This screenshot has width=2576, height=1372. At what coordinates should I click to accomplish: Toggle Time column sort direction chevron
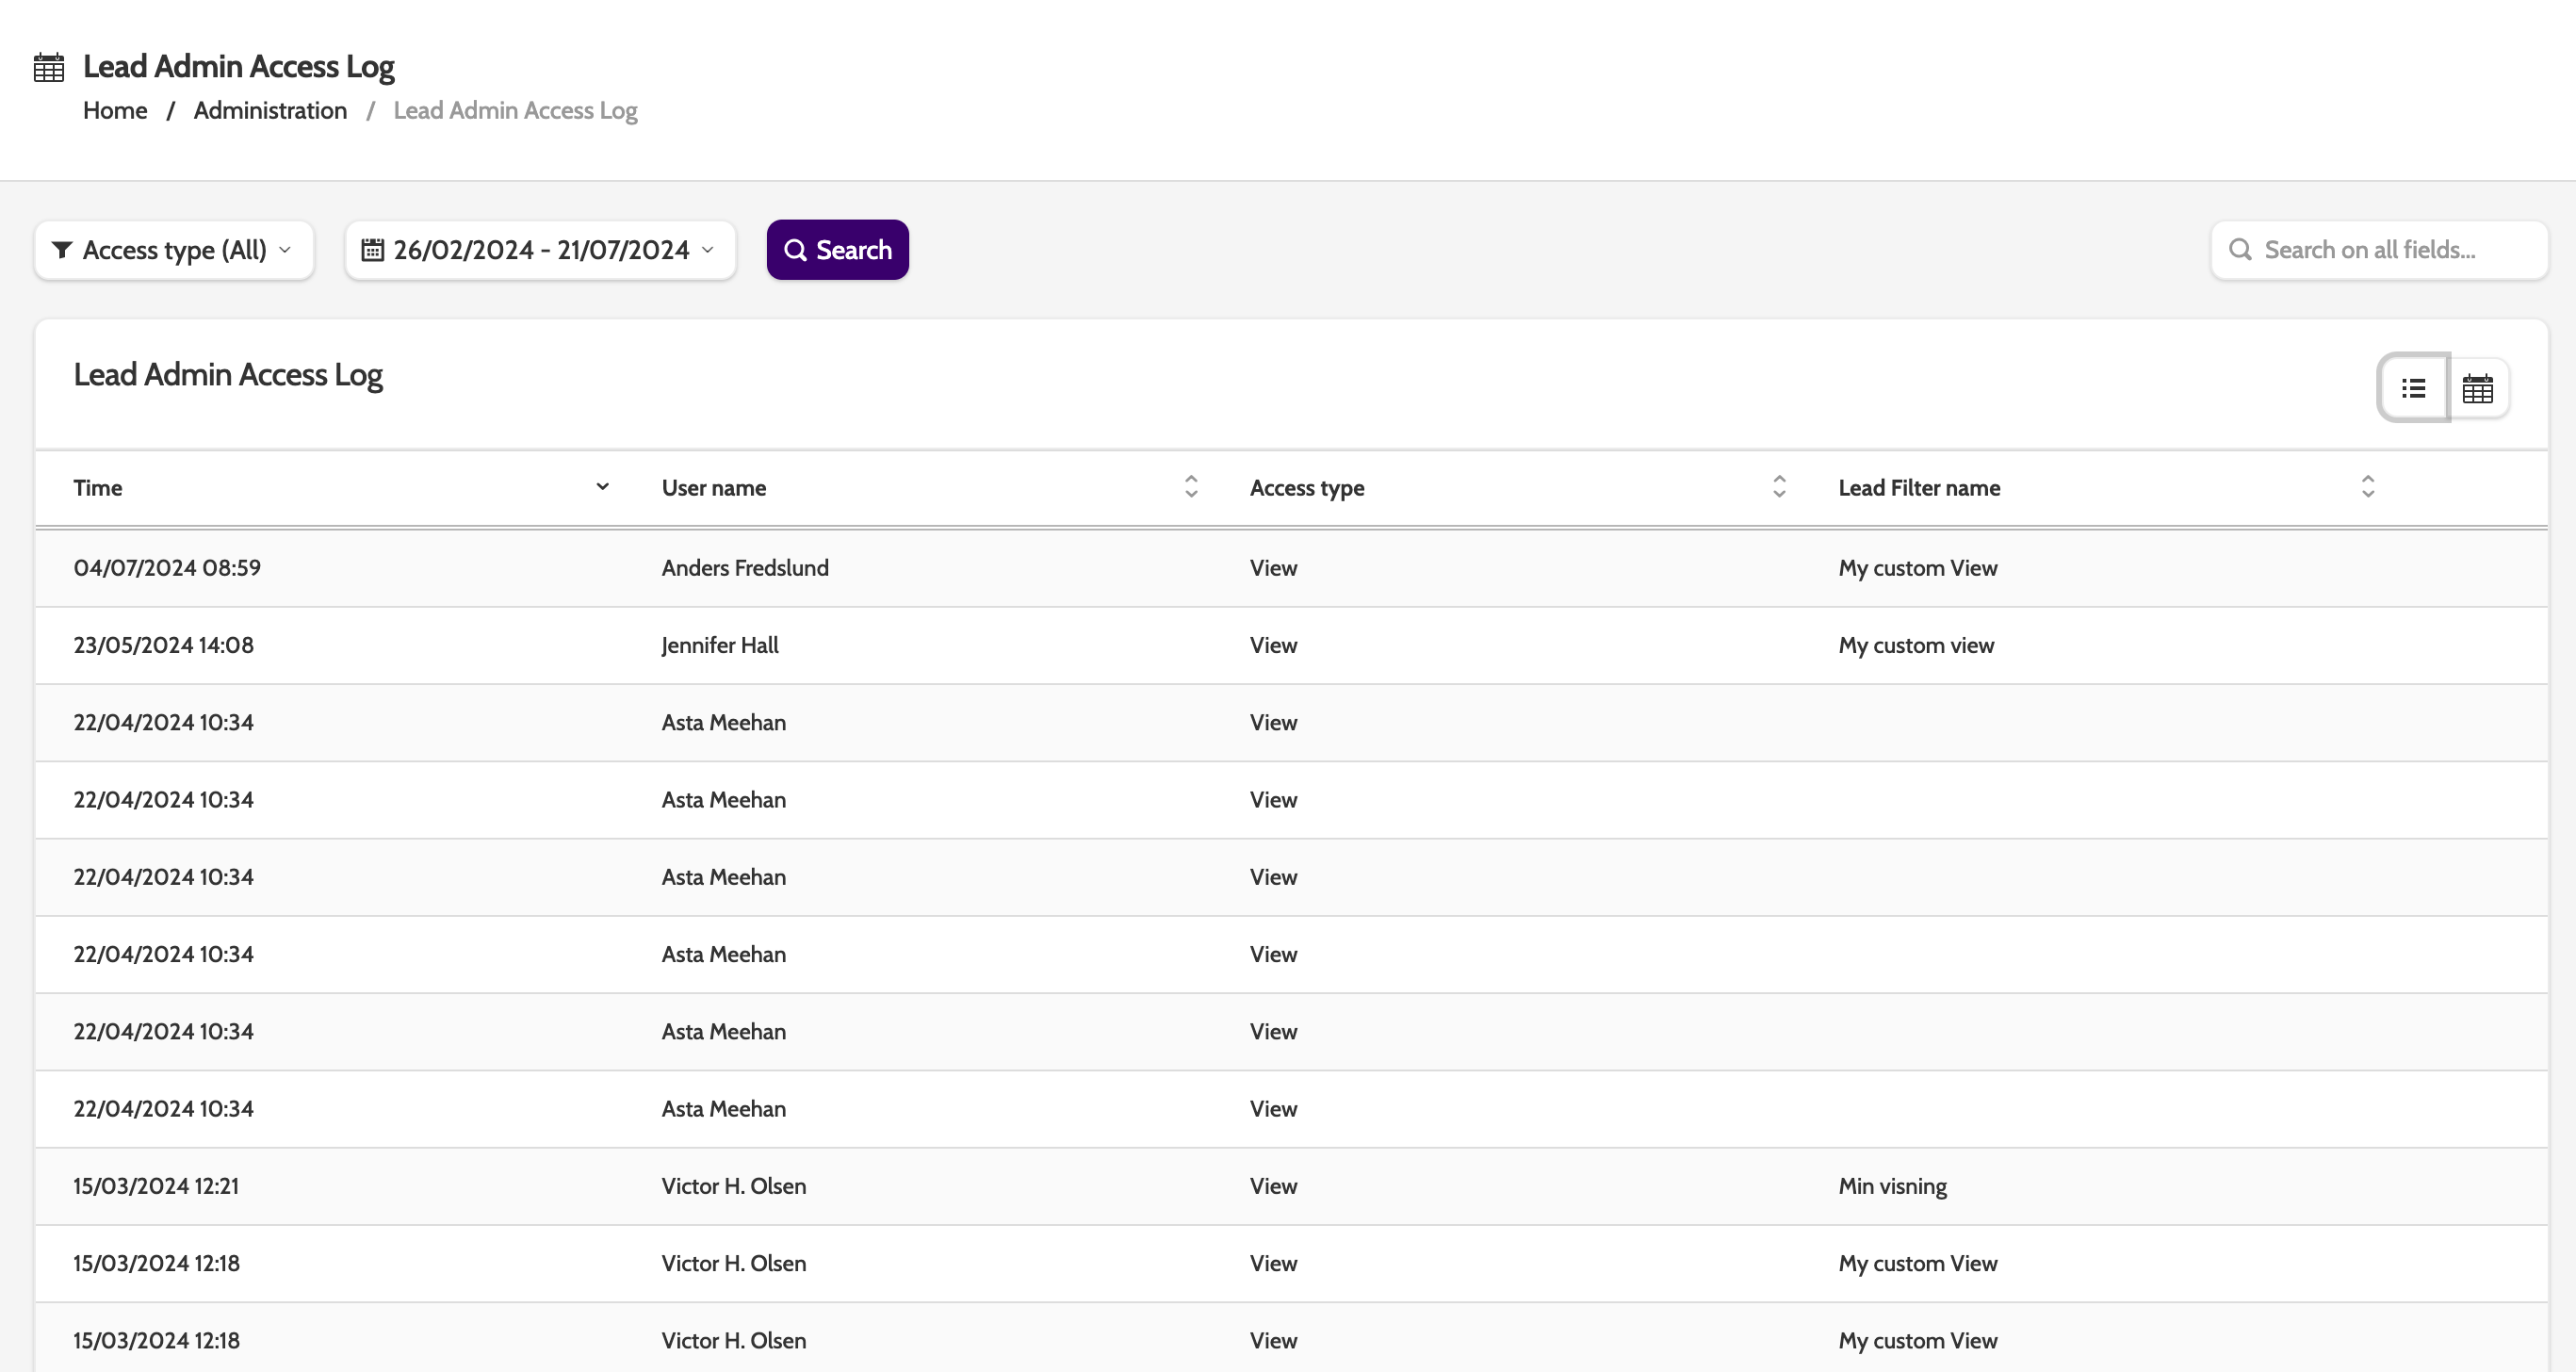(x=602, y=487)
